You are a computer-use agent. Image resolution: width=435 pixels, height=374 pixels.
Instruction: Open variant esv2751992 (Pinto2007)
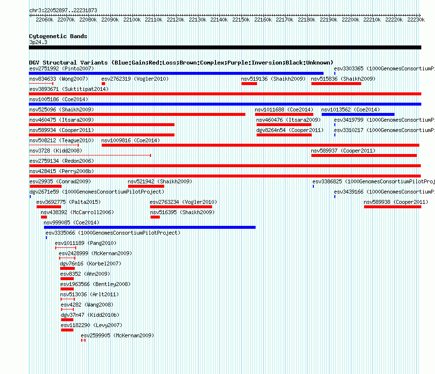pyautogui.click(x=62, y=68)
